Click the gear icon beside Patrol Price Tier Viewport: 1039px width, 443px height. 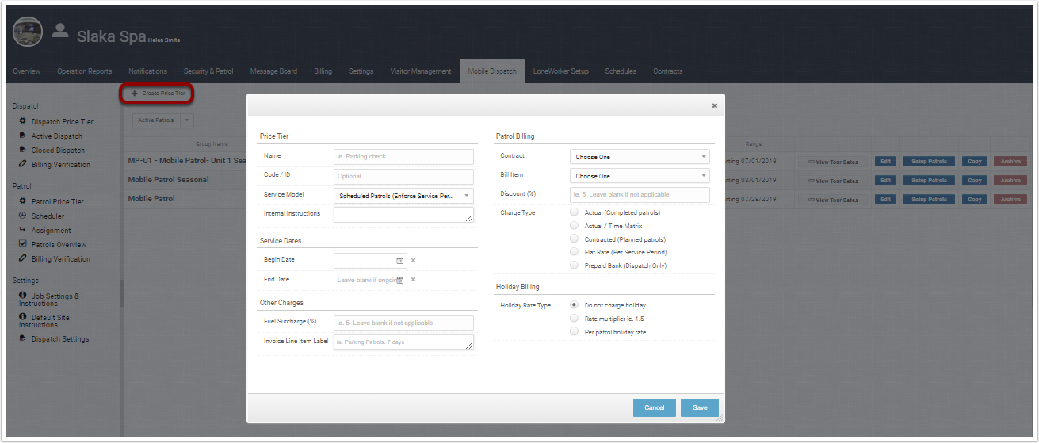[23, 201]
